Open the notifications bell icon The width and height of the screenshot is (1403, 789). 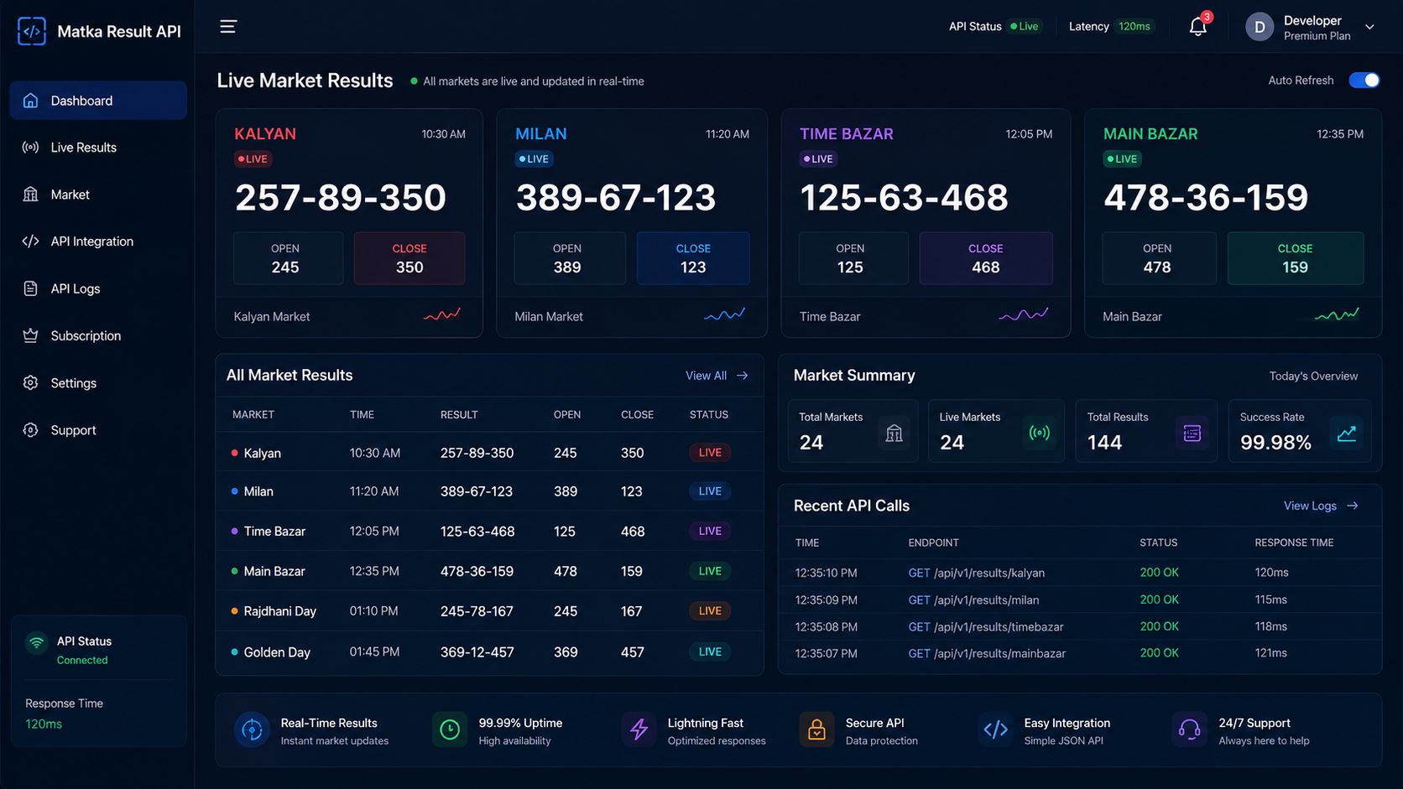coord(1197,27)
